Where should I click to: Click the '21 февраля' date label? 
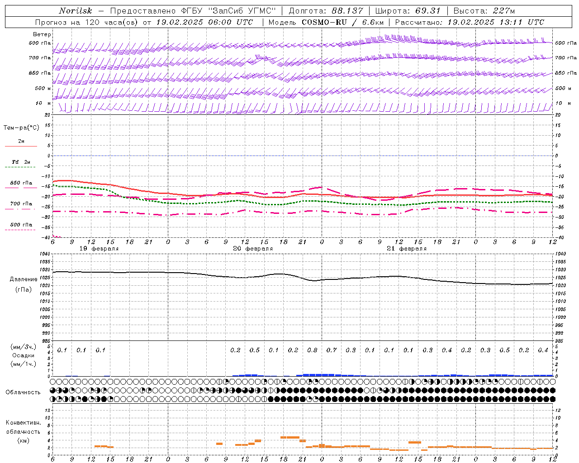click(407, 249)
